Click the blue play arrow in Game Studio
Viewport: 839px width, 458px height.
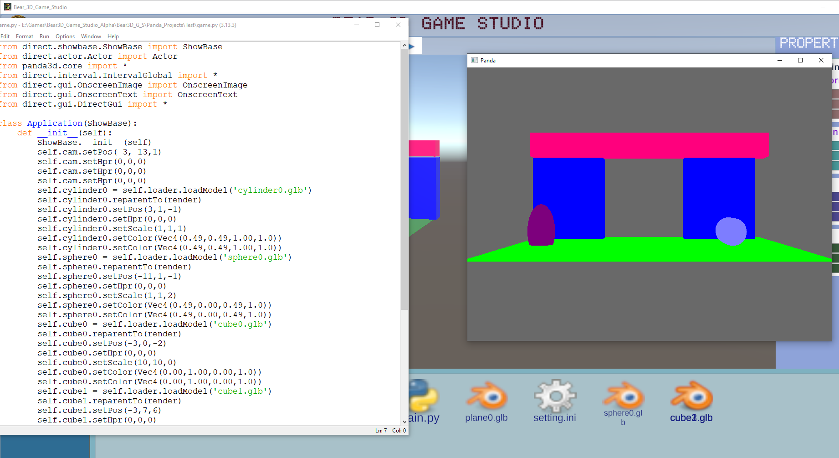click(x=412, y=46)
